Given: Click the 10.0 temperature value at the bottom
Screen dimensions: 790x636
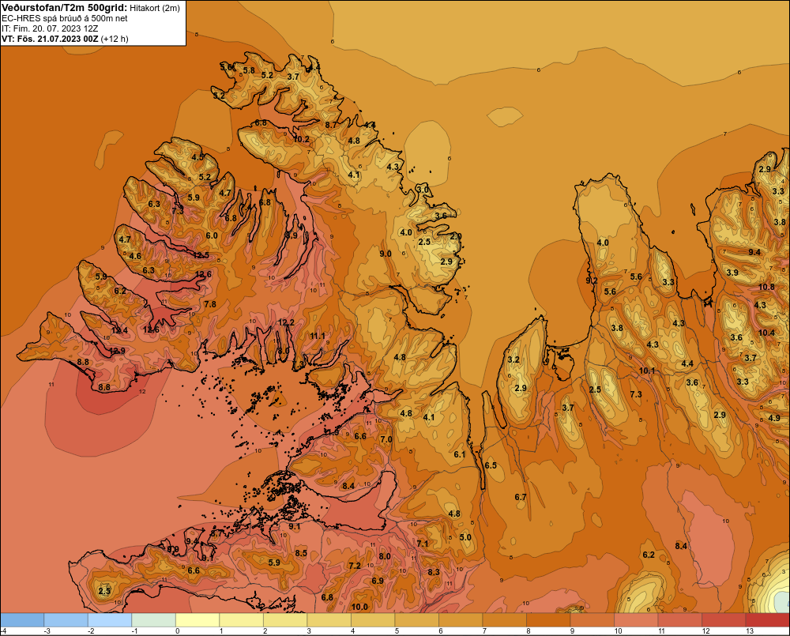Looking at the screenshot, I should pos(359,608).
